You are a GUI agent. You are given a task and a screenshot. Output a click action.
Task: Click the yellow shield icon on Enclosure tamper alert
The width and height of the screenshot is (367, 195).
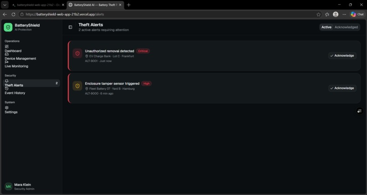pyautogui.click(x=77, y=86)
